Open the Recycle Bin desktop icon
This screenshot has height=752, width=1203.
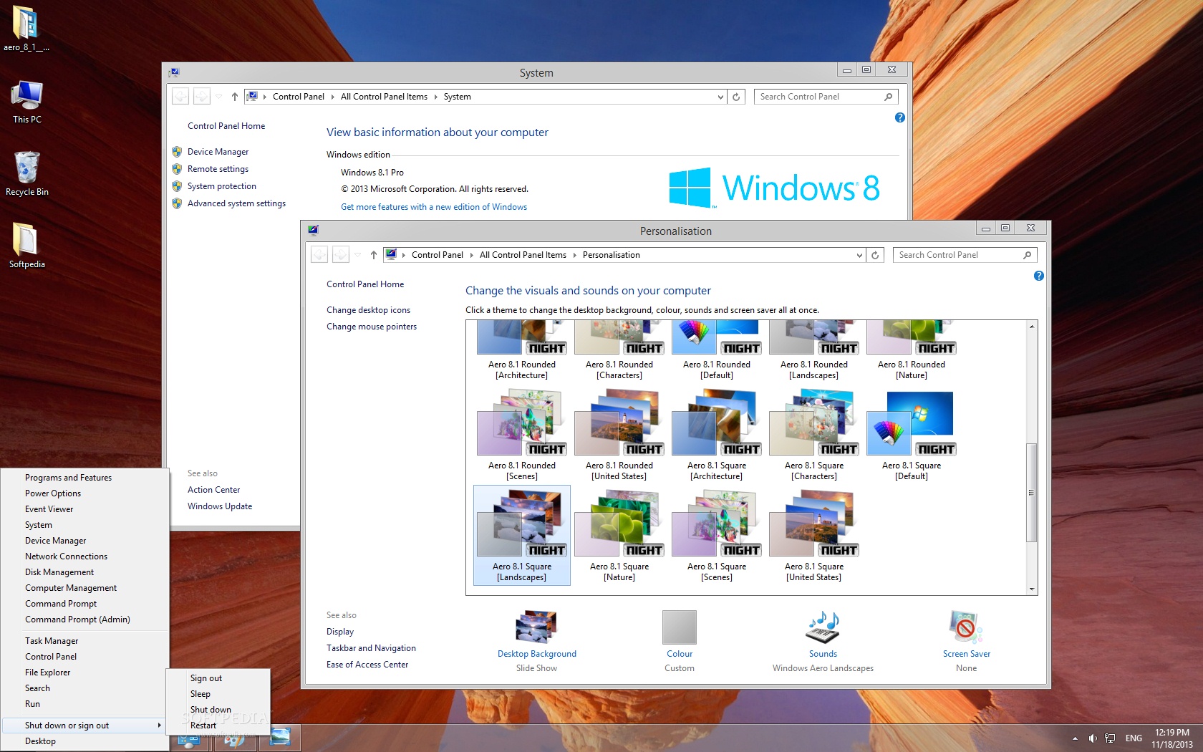(26, 173)
